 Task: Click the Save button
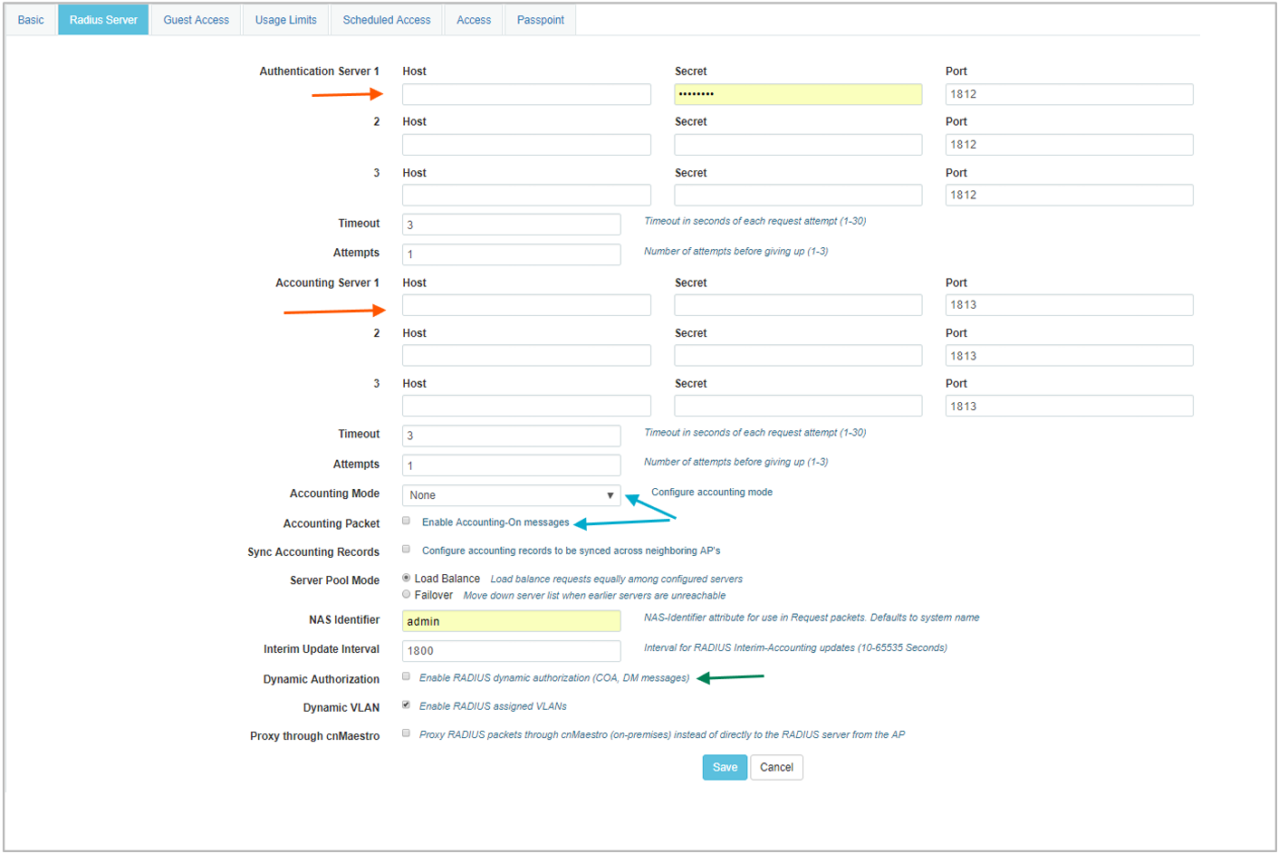click(x=725, y=767)
